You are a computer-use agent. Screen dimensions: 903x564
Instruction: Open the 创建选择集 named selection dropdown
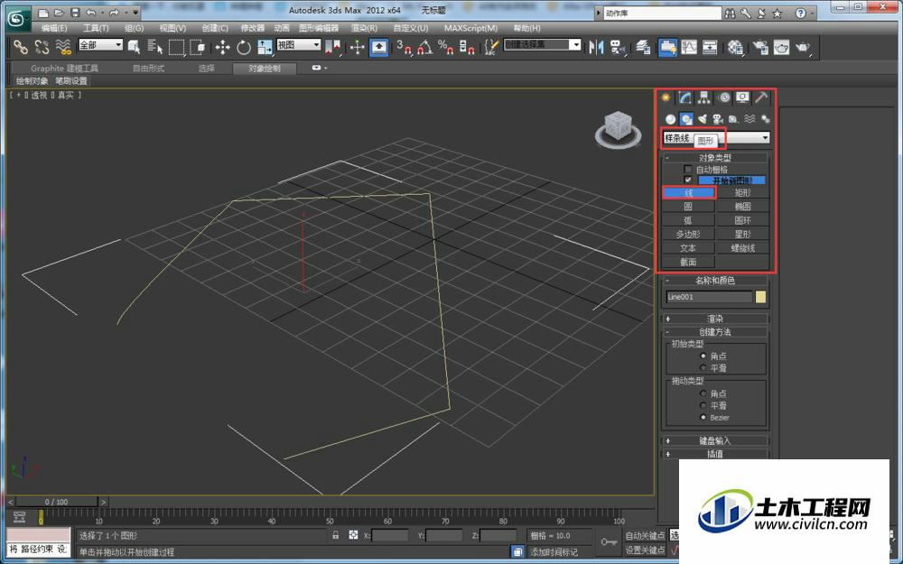tap(543, 44)
